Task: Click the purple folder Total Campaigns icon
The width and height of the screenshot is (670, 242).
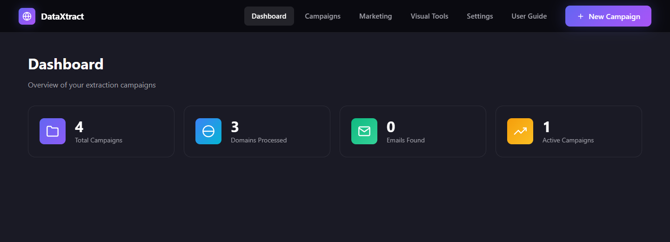Action: (x=53, y=131)
